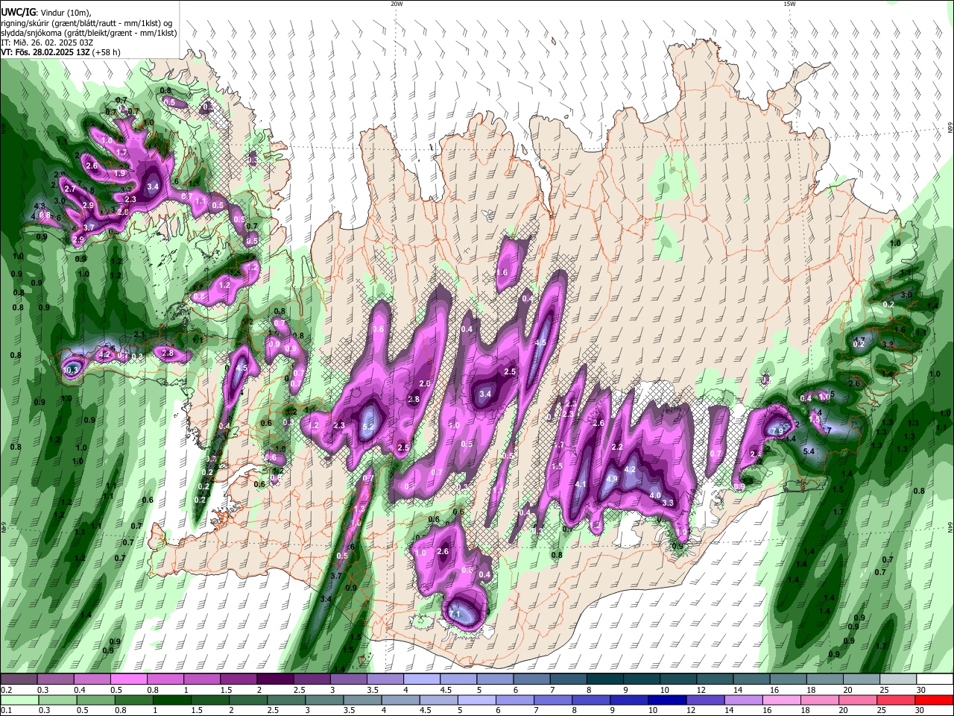Viewport: 954px width, 716px height.
Task: Click the deep blue rain-legend swatch between 10 and 12
Action: (666, 700)
